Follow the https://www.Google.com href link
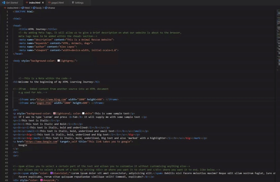Image resolution: width=280 pixels, height=182 pixels. coord(41,142)
